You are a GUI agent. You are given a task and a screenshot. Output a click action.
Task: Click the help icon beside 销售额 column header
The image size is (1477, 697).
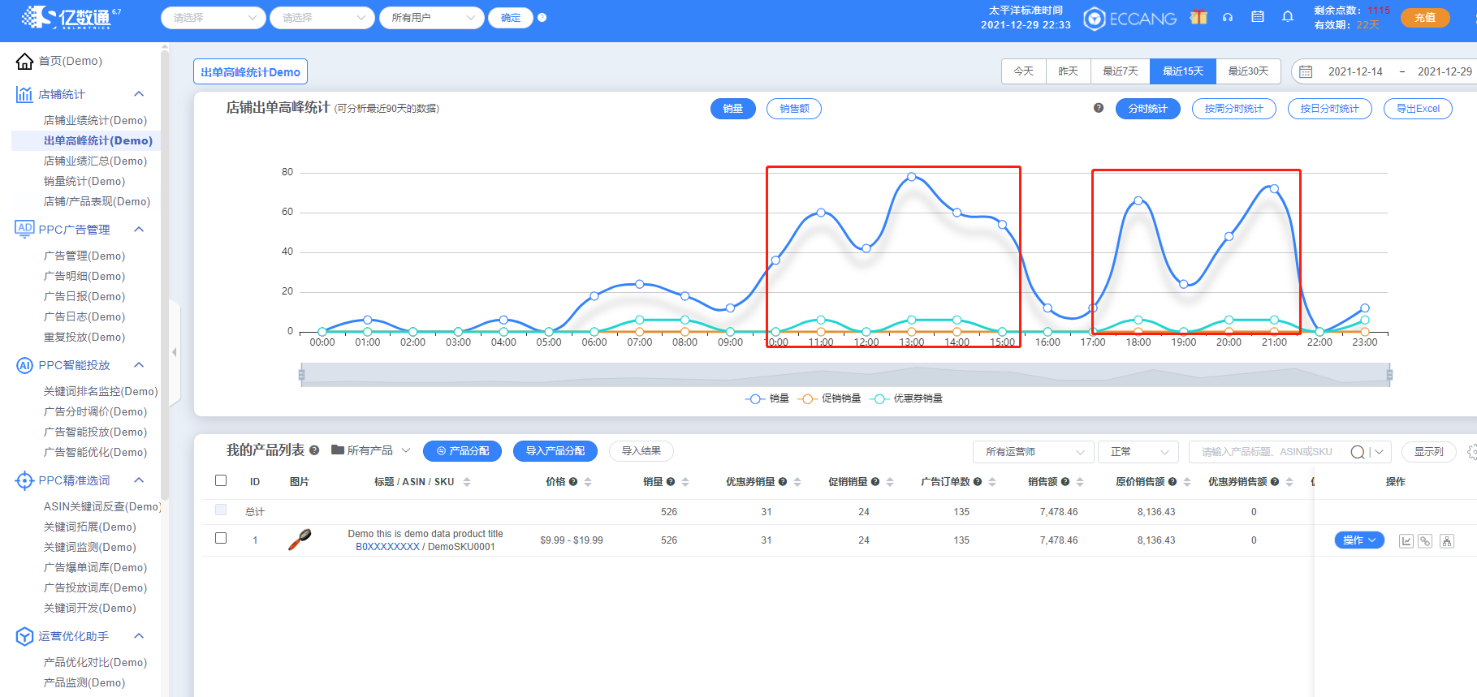click(x=1065, y=482)
